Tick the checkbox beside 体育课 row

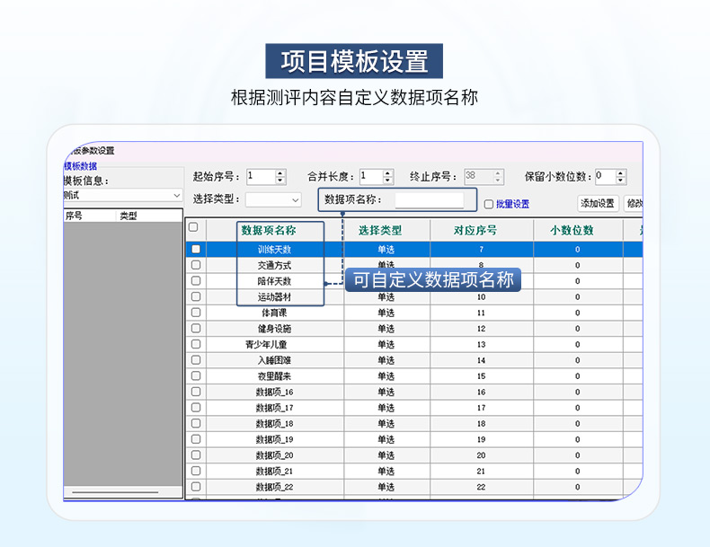click(x=196, y=313)
